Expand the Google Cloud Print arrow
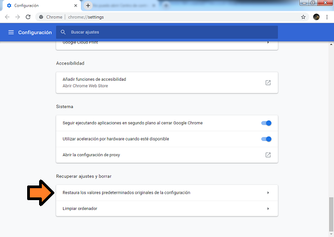The image size is (334, 237). pos(268,42)
